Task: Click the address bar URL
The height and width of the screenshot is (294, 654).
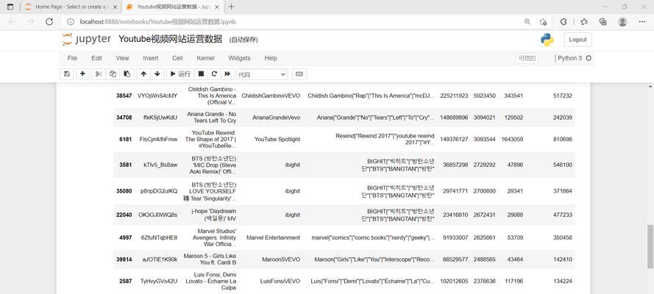Action: [157, 21]
